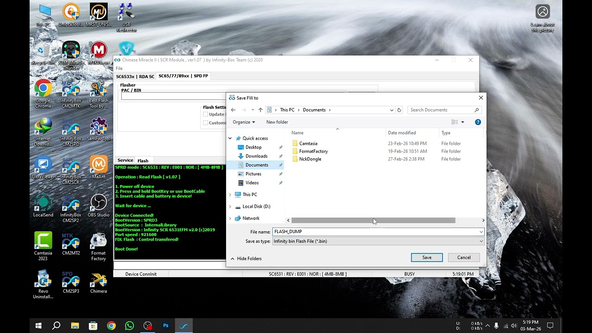Image resolution: width=592 pixels, height=333 pixels.
Task: Open MaAnt desktop shortcut
Action: pos(99,168)
